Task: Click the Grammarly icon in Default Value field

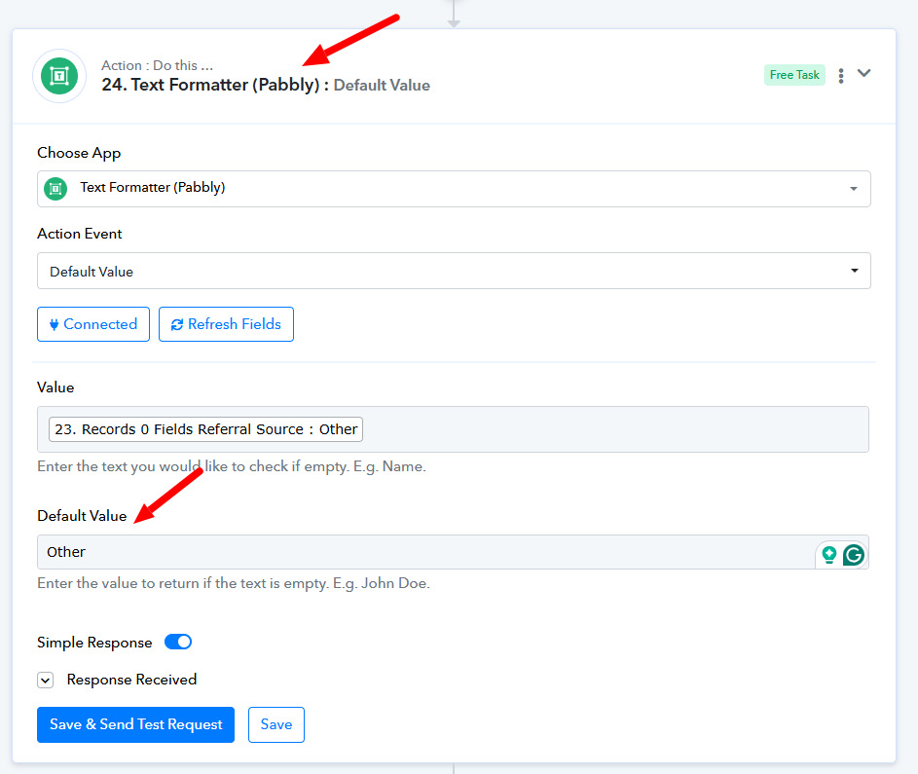Action: 854,554
